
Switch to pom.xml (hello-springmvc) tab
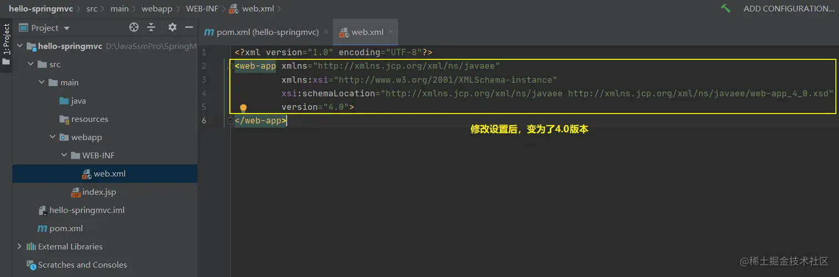pyautogui.click(x=267, y=32)
